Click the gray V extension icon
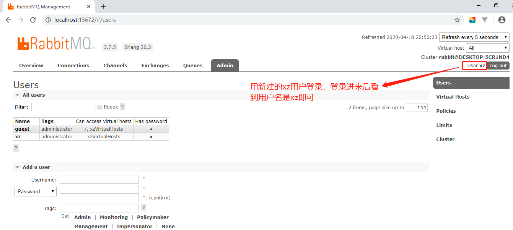This screenshot has width=513, height=230. coord(485,20)
